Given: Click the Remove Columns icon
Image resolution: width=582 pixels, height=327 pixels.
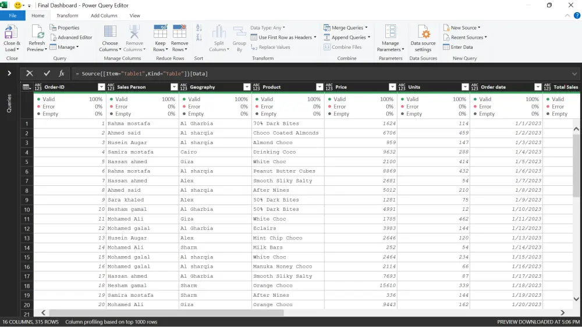Looking at the screenshot, I should (x=134, y=32).
